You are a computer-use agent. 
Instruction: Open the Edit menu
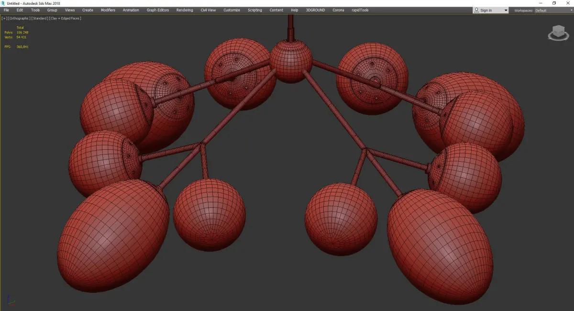pos(20,10)
